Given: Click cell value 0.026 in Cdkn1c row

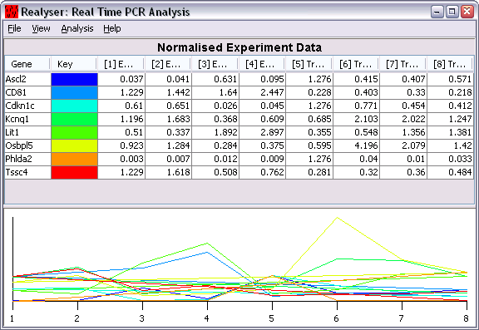Looking at the screenshot, I should [215, 106].
